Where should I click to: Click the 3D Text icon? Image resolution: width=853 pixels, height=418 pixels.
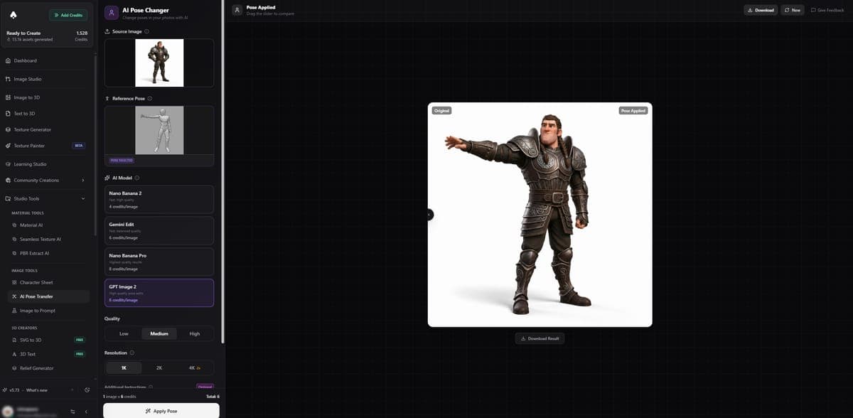[14, 354]
